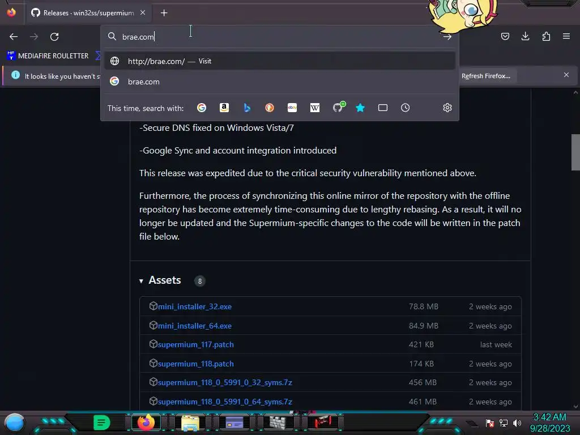This screenshot has width=580, height=435.
Task: Search bookmarks with the star icon
Action: (360, 108)
